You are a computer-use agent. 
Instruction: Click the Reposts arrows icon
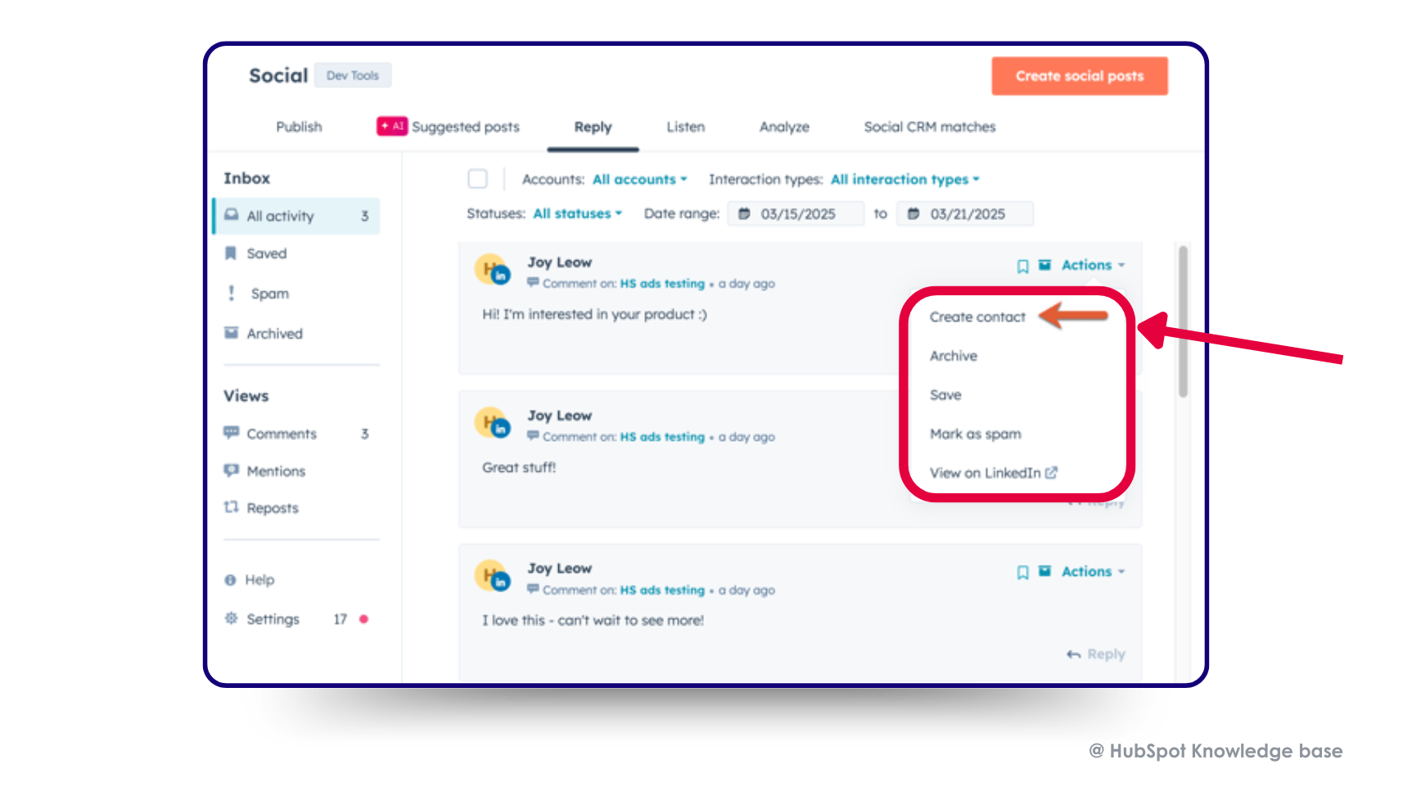coord(232,507)
